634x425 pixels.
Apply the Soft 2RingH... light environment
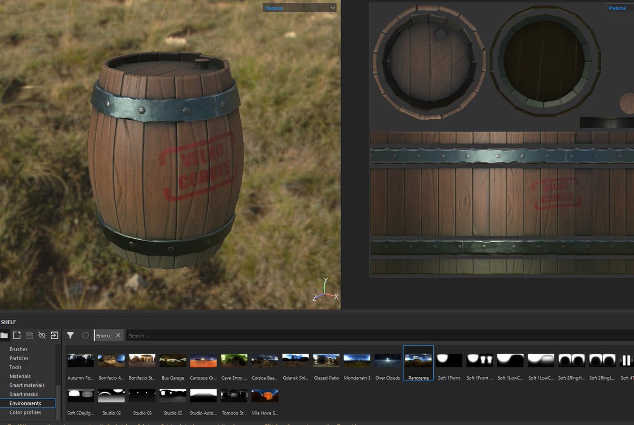(x=571, y=361)
